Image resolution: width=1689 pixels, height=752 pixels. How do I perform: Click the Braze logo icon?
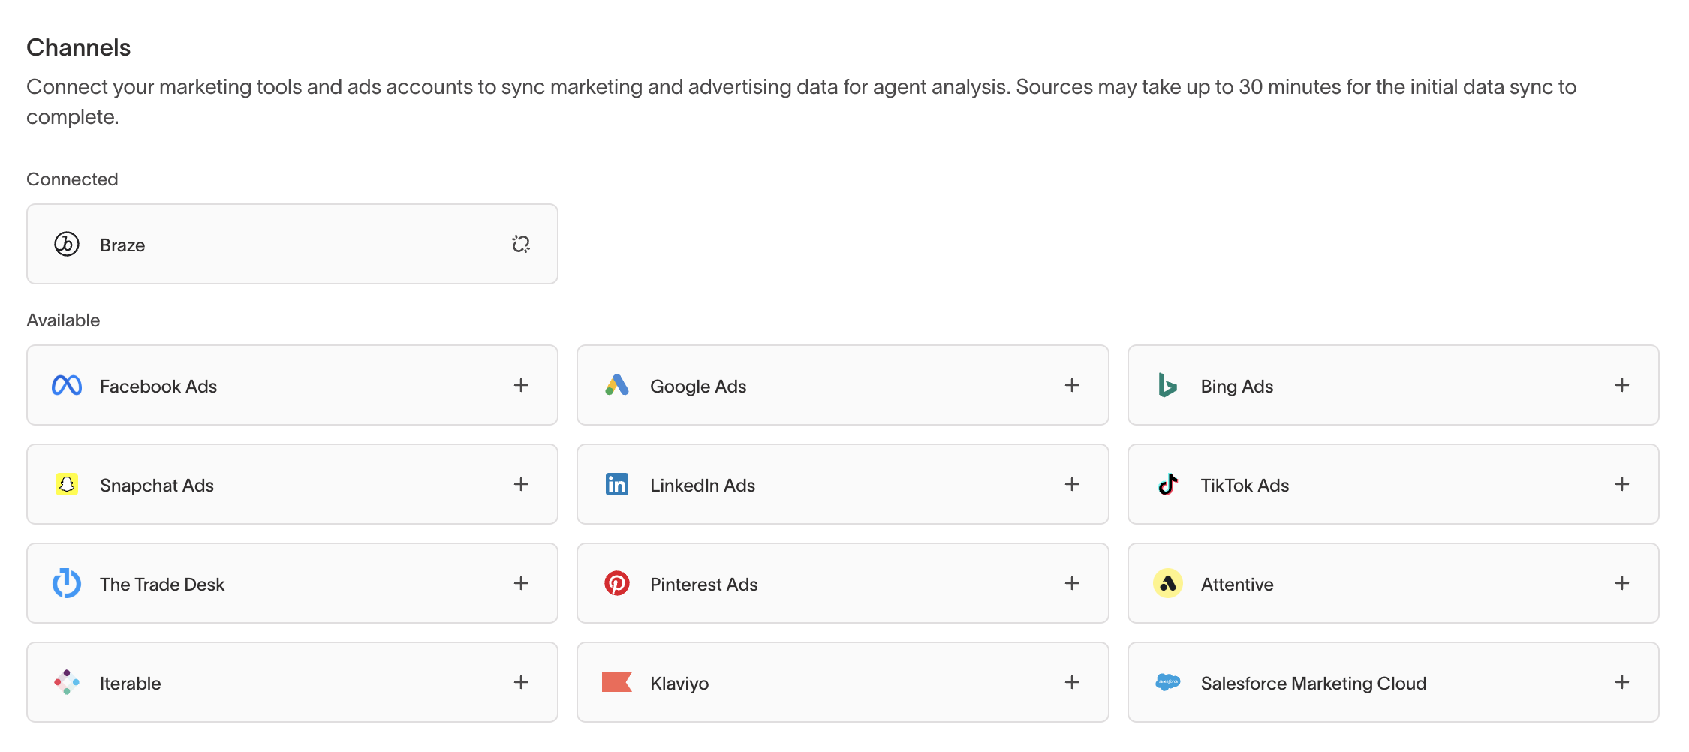67,244
